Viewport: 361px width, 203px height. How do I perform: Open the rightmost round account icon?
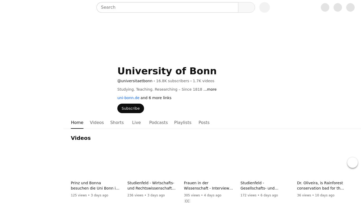pyautogui.click(x=350, y=7)
